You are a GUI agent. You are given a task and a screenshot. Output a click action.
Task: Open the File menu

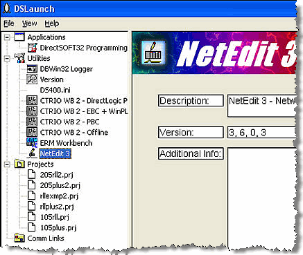pyautogui.click(x=9, y=23)
